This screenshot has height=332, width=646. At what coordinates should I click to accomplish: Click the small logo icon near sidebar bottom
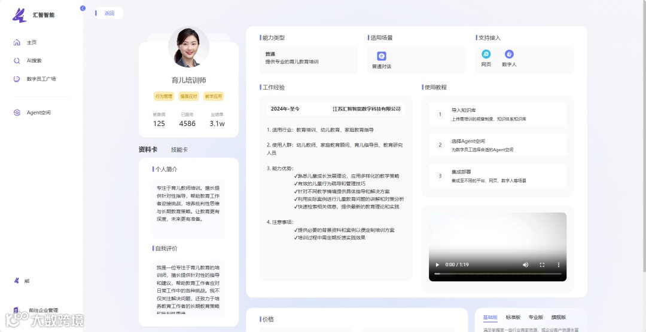point(17,281)
